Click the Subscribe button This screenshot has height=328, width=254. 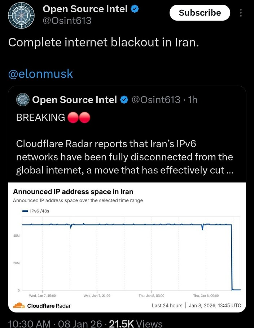click(200, 13)
